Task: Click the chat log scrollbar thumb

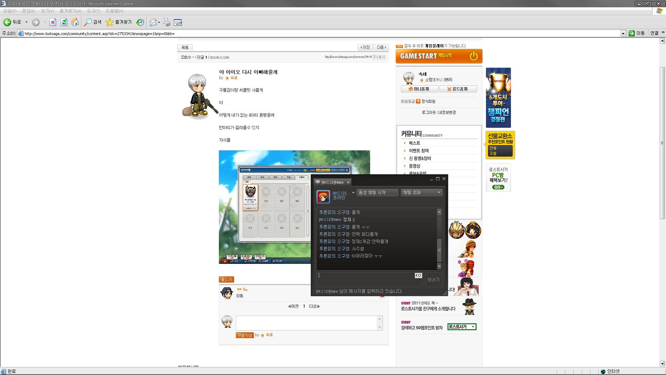Action: coord(439,250)
